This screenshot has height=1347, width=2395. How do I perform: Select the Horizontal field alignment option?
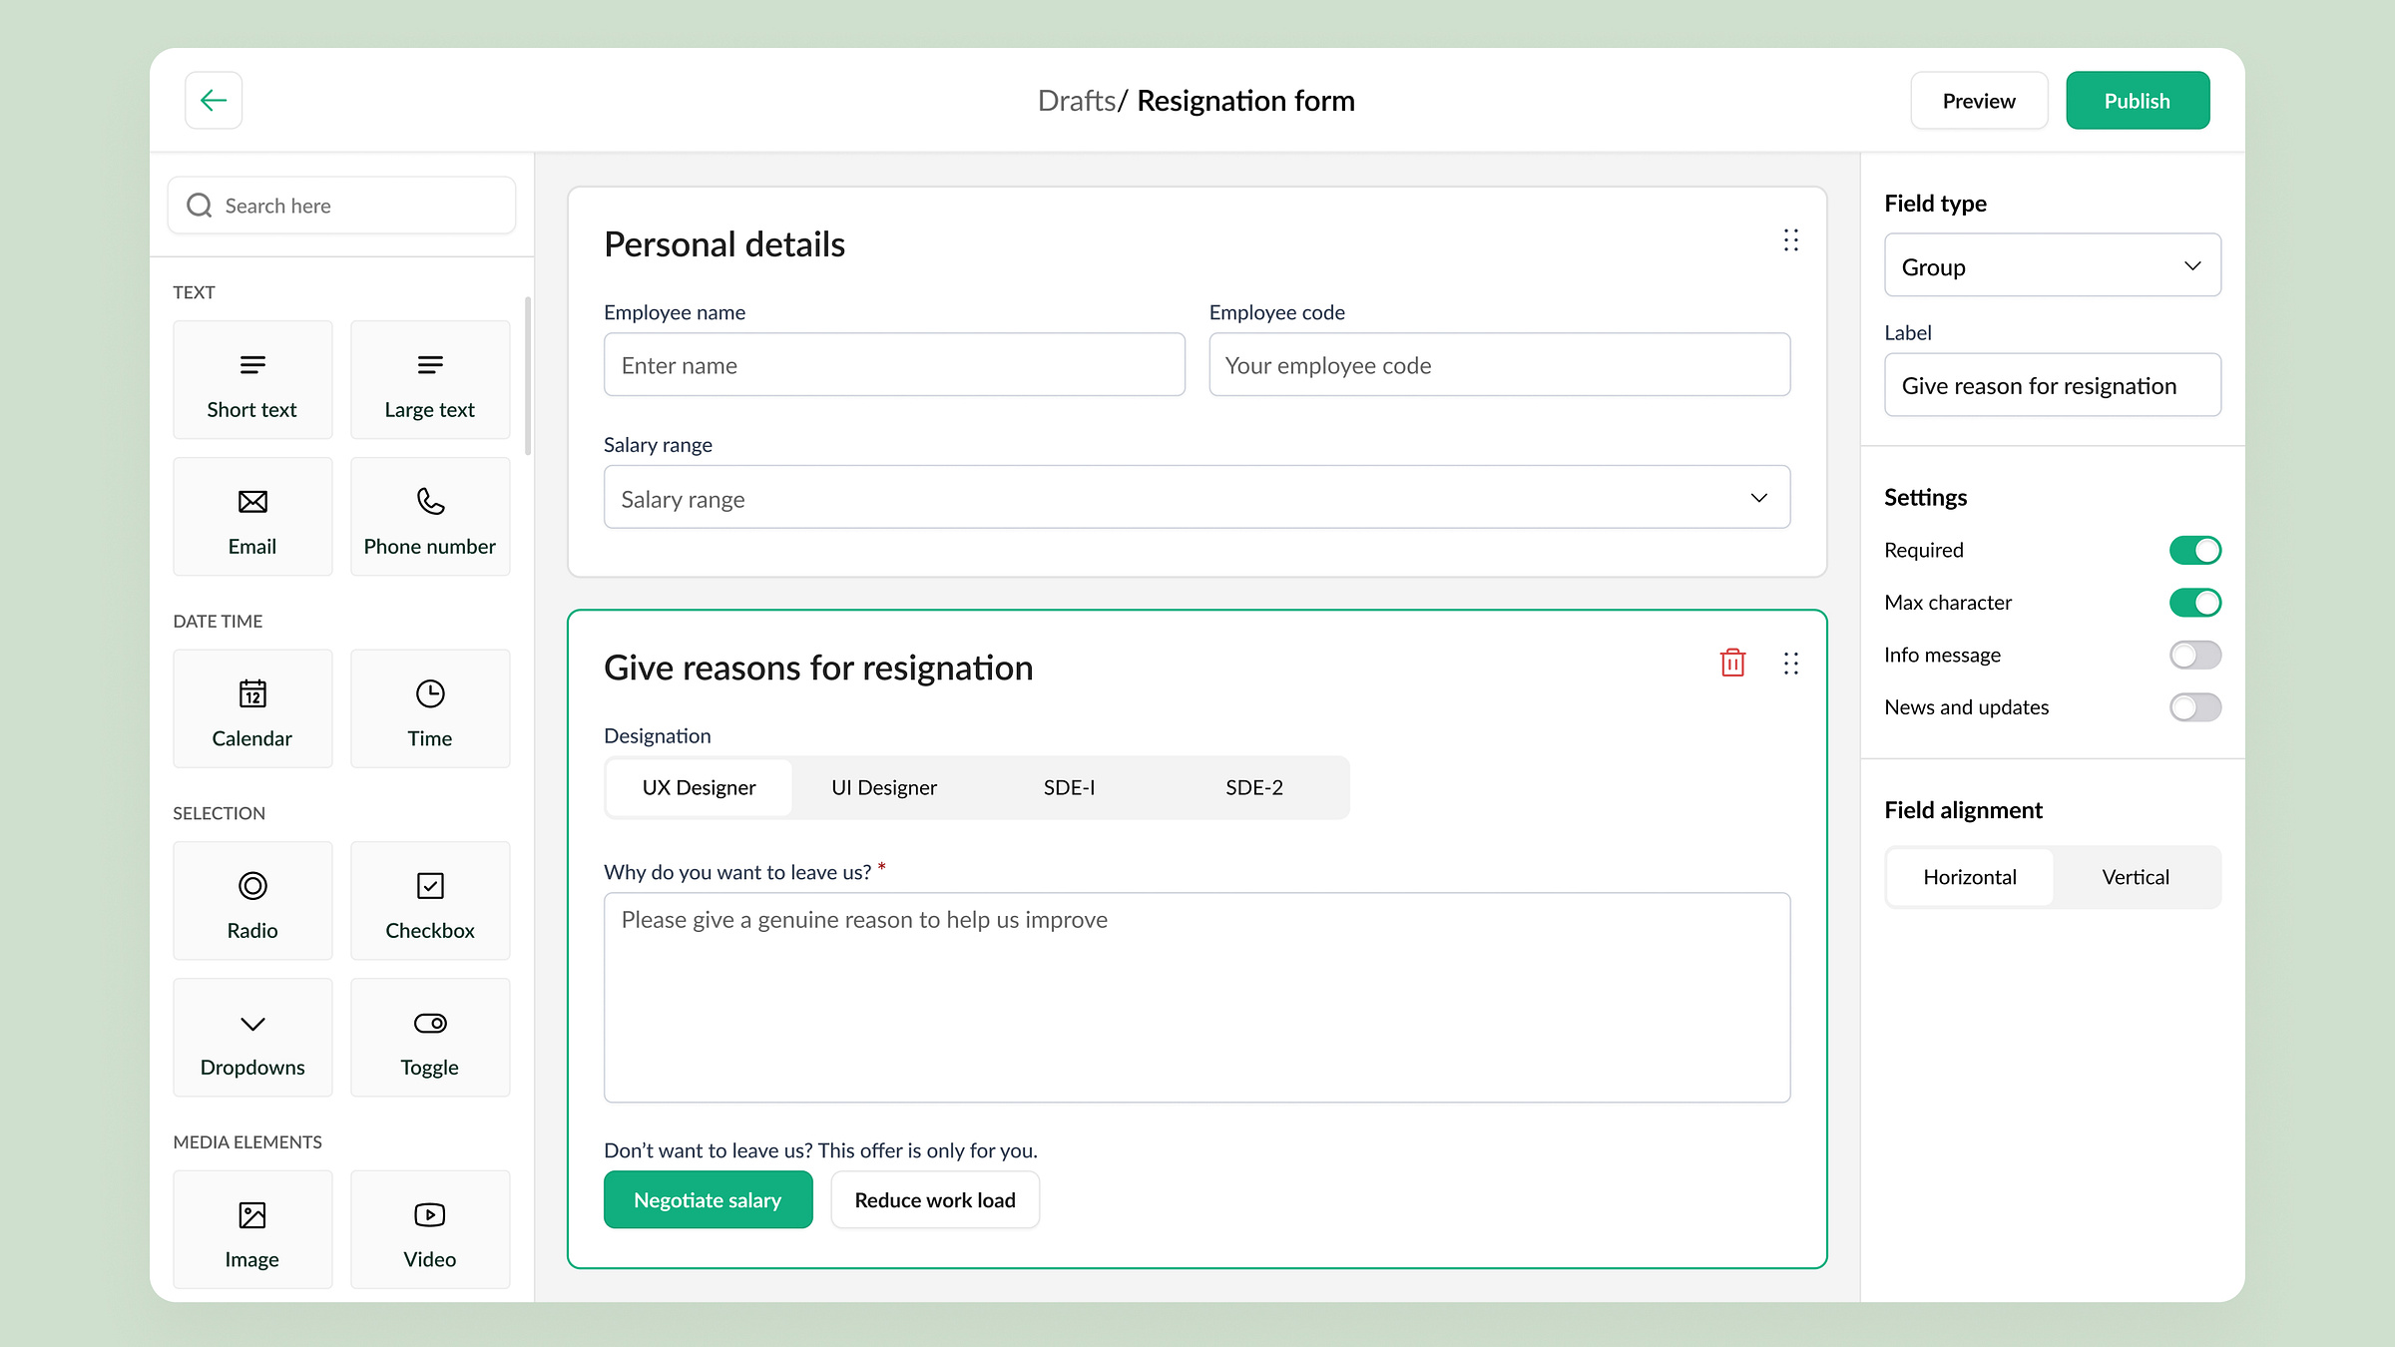point(1969,875)
